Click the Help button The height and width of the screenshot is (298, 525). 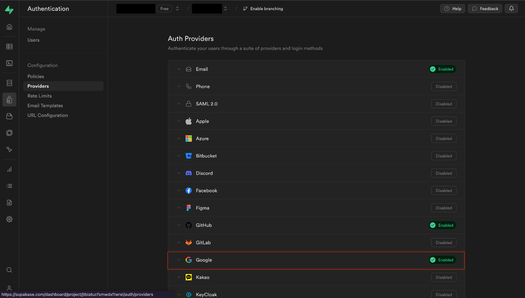[453, 9]
